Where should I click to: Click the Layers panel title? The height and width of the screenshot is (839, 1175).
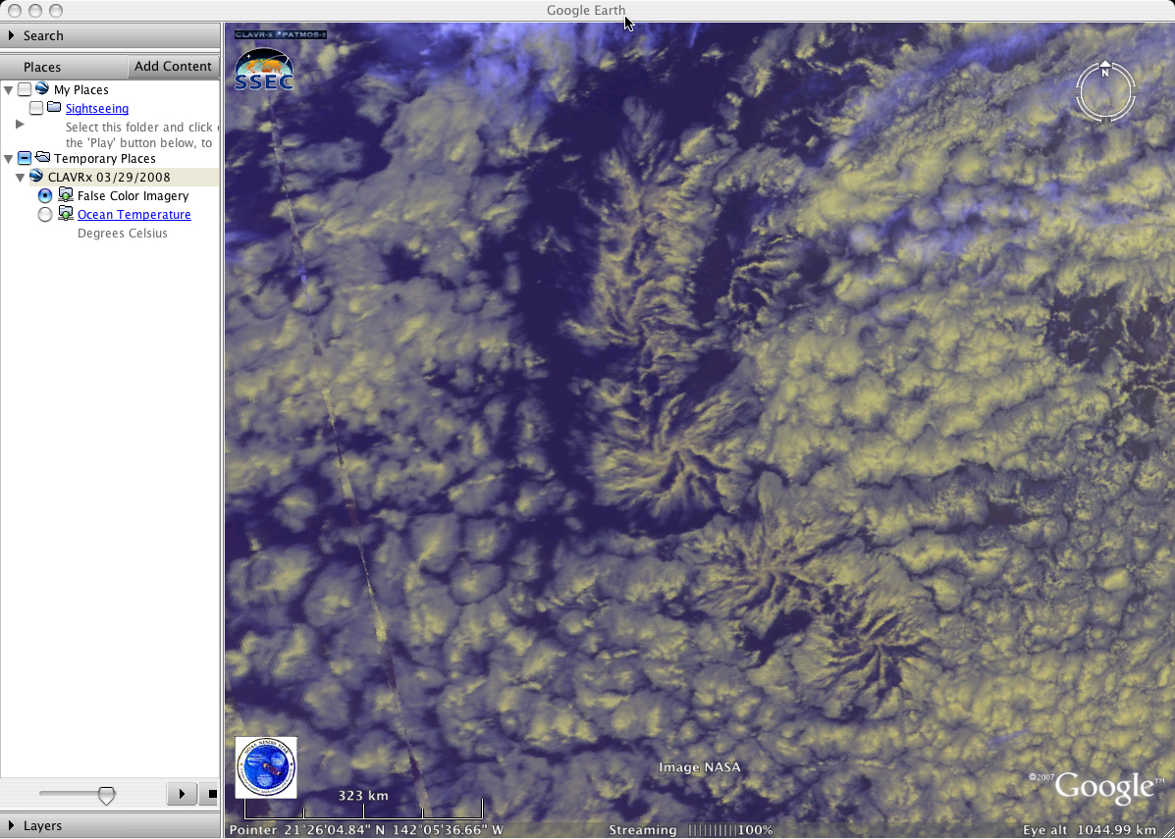coord(42,825)
